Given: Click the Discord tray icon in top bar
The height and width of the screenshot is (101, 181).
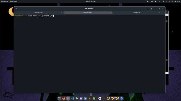Looking at the screenshot, I should tap(156, 1).
